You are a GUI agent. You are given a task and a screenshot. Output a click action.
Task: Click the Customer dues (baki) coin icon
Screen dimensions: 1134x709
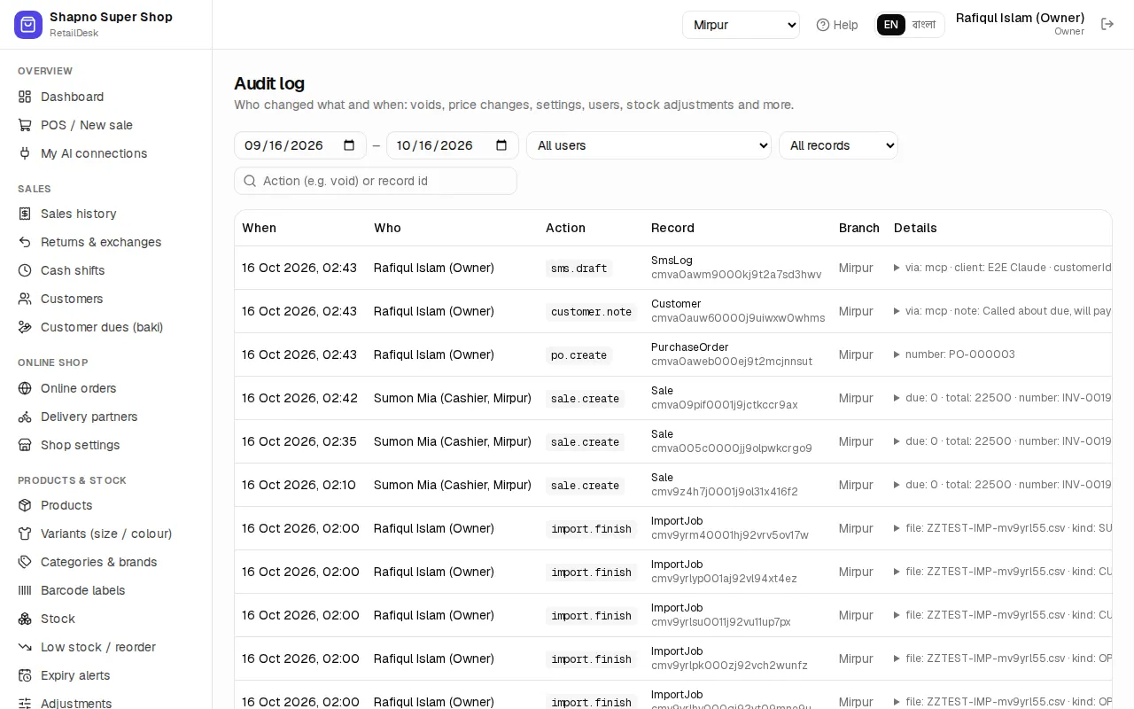tap(25, 327)
